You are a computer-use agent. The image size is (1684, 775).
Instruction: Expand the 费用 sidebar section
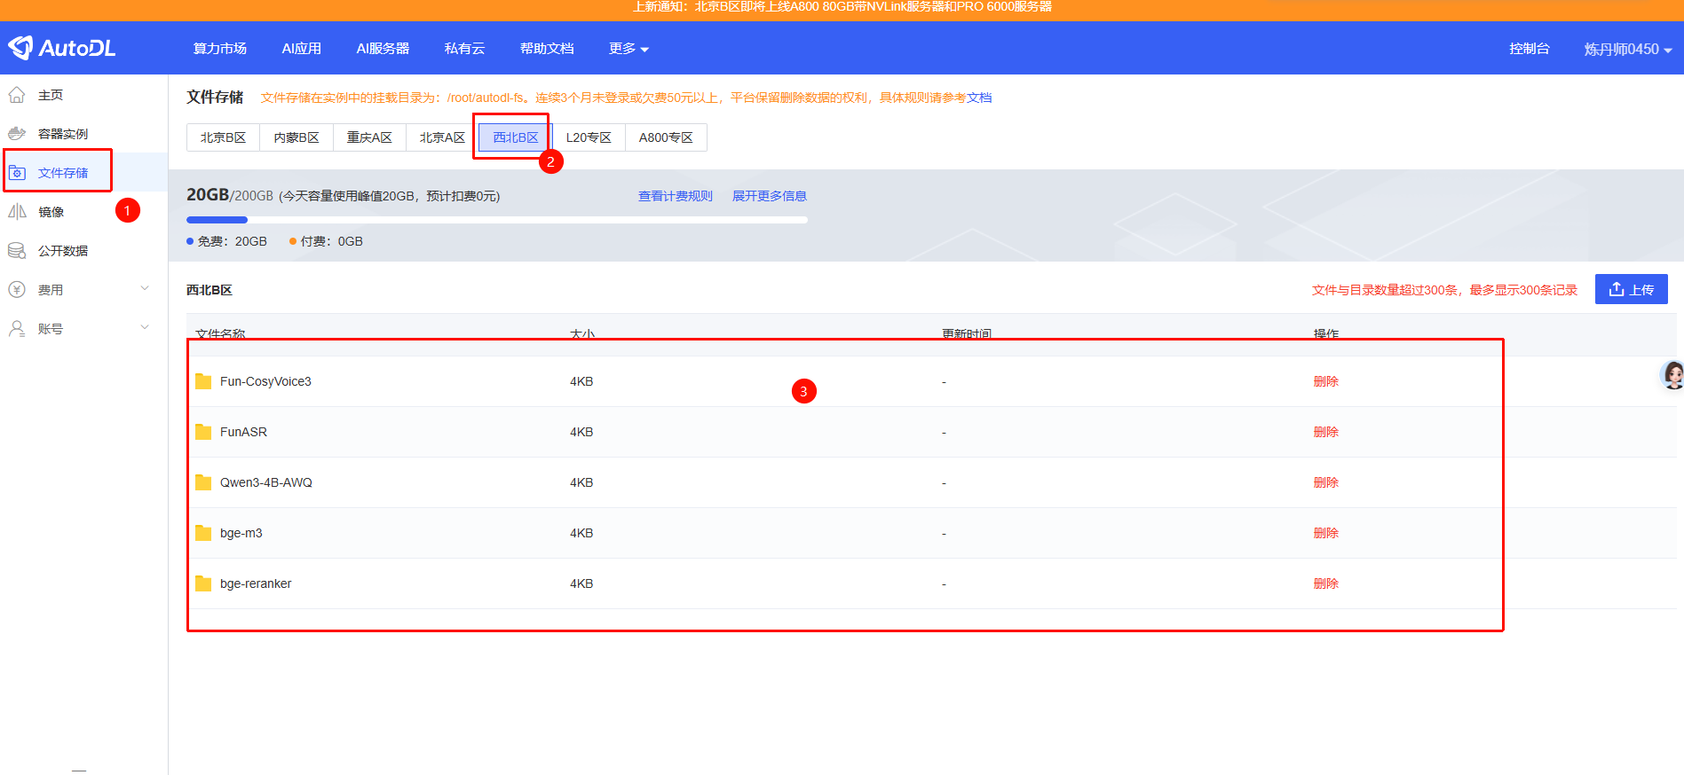tap(145, 289)
